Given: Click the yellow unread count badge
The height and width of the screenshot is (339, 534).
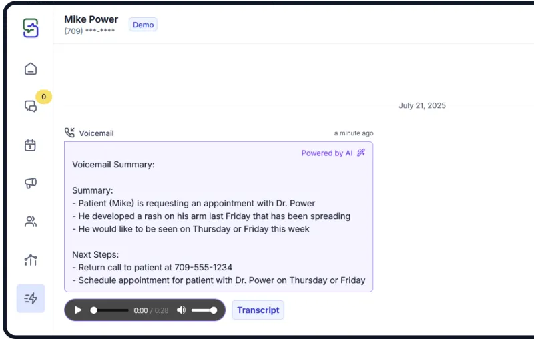Looking at the screenshot, I should point(43,97).
